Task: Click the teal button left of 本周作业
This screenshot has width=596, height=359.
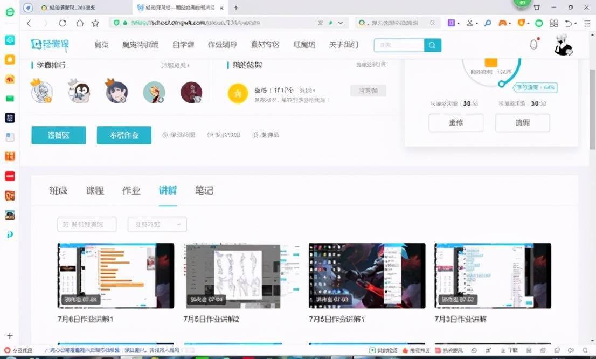Action: [x=59, y=135]
